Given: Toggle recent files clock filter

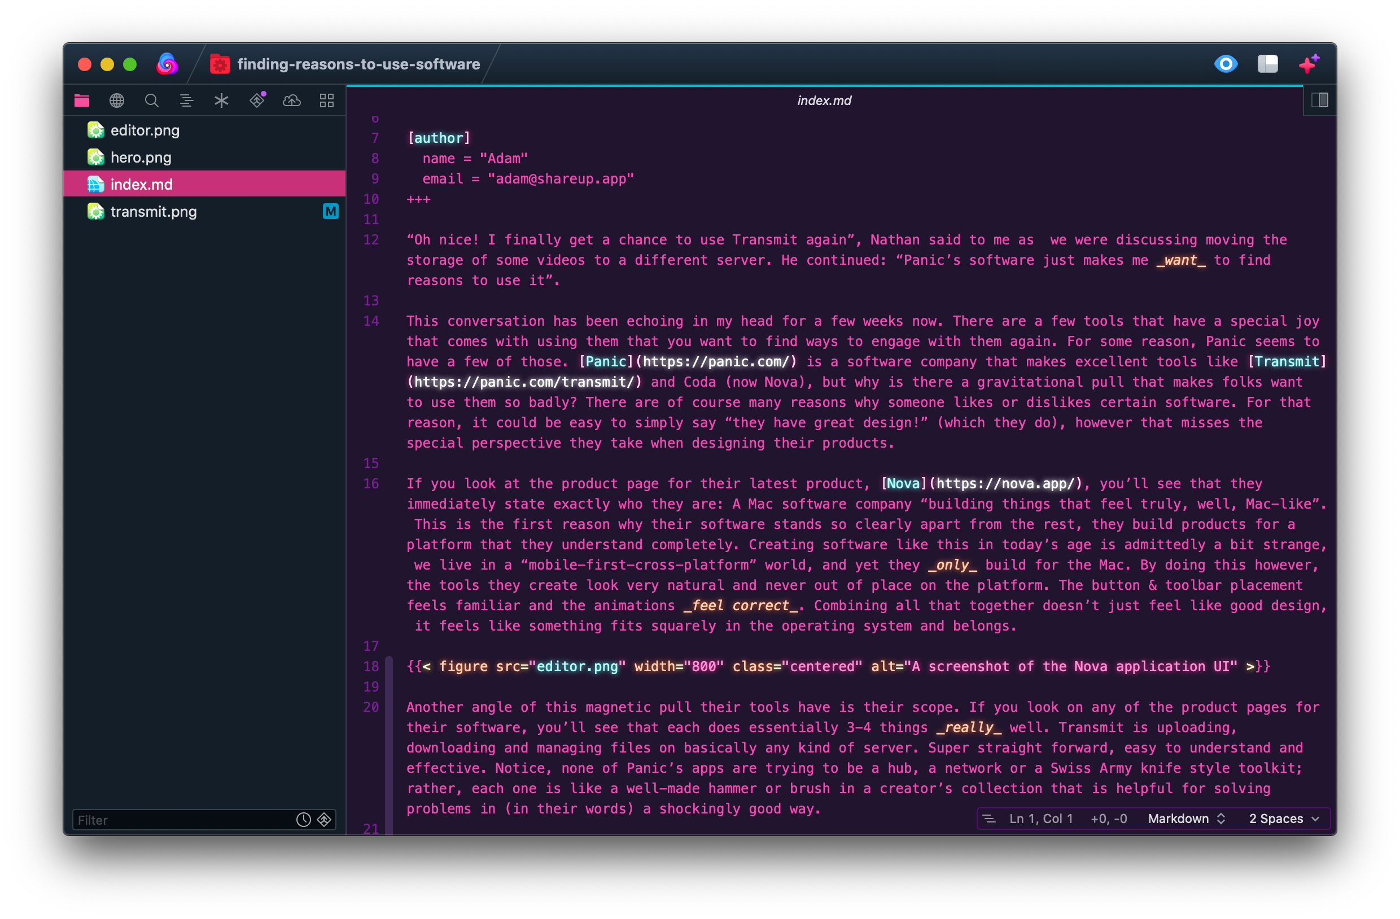Looking at the screenshot, I should pyautogui.click(x=304, y=820).
